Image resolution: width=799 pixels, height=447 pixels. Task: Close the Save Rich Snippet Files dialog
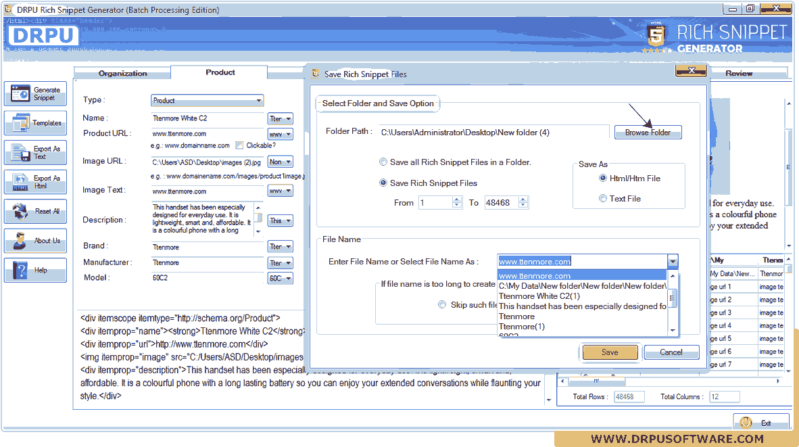691,71
